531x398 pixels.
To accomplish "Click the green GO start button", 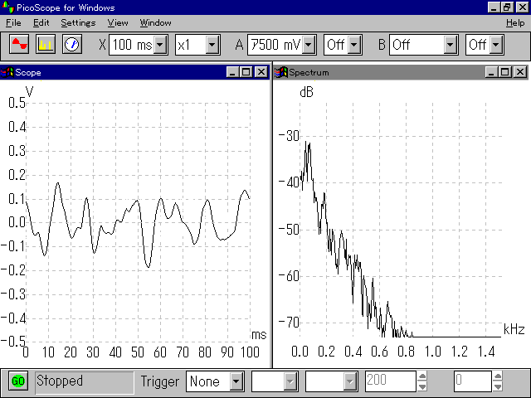I will coord(18,381).
